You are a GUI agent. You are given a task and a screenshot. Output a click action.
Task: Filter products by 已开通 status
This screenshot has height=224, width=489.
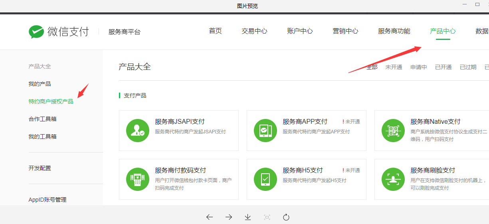[443, 67]
